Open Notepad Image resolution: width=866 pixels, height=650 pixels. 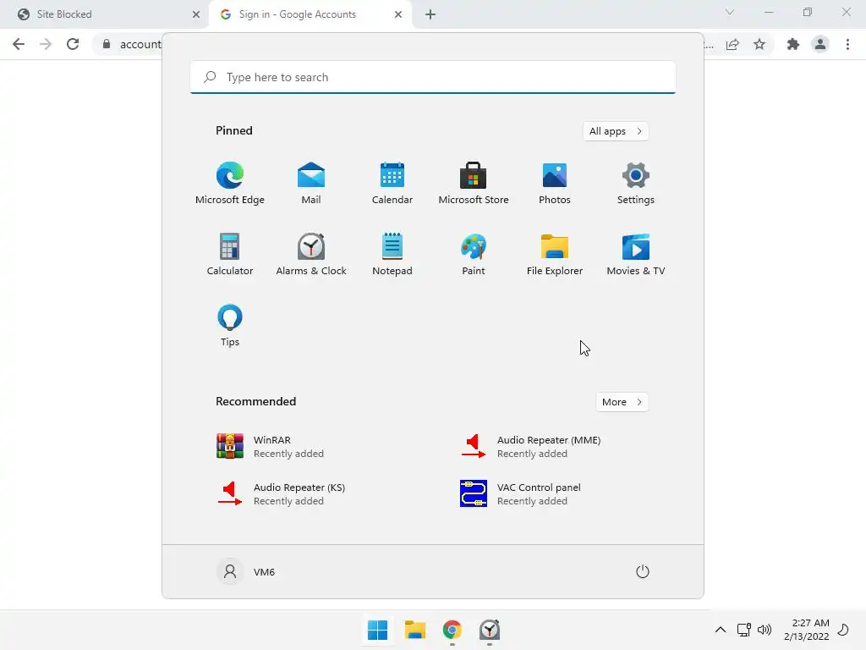point(392,254)
